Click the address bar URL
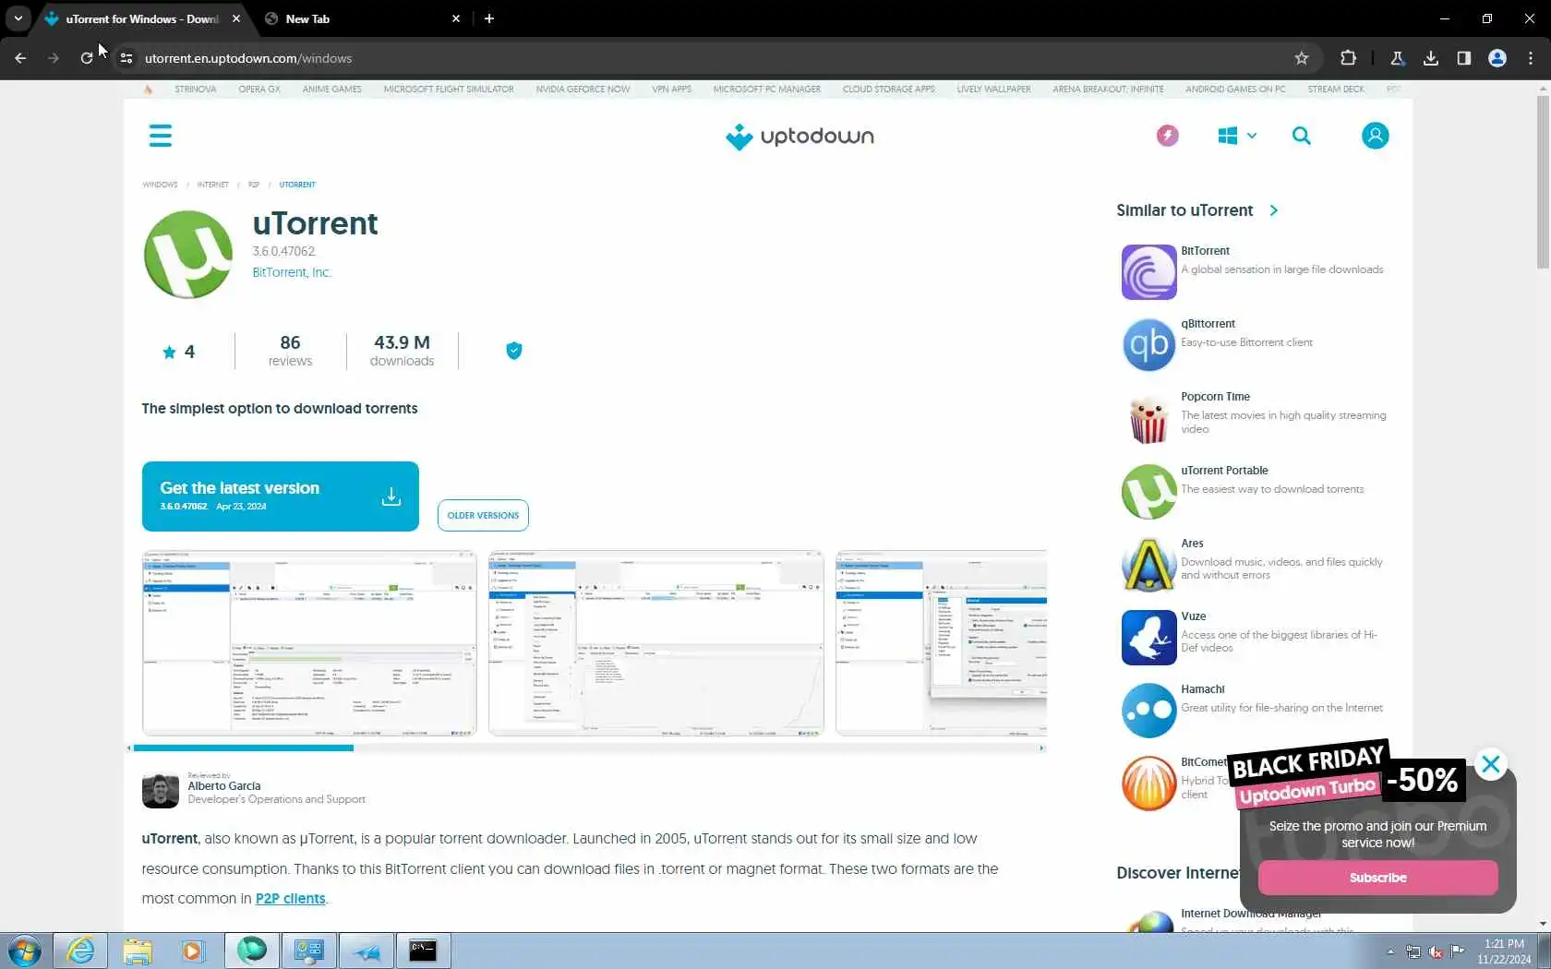 coord(248,58)
